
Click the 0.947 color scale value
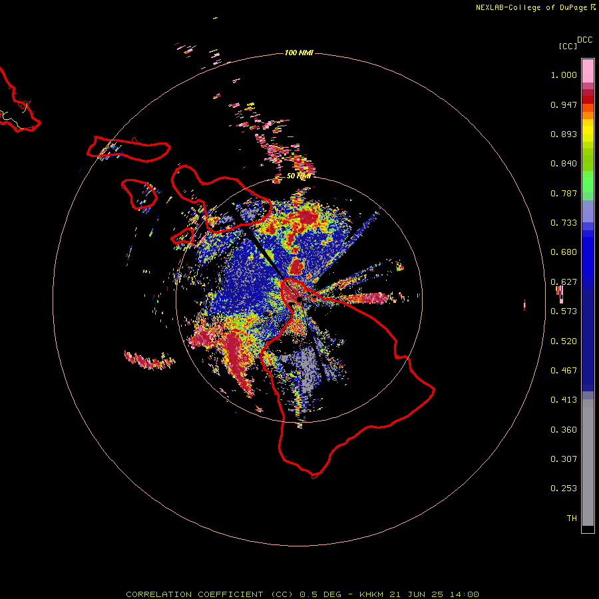[564, 104]
